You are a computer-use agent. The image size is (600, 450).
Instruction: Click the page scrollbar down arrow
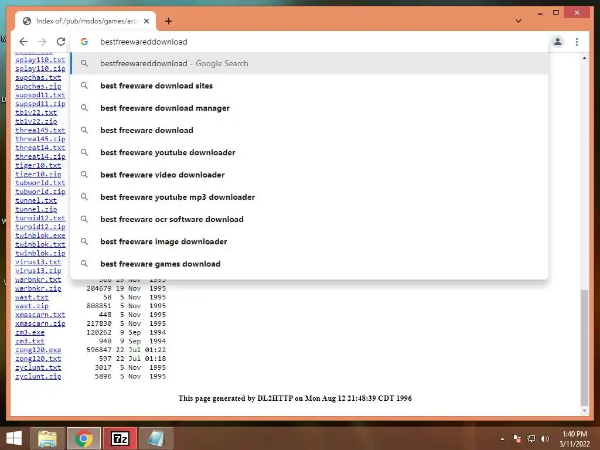pos(584,411)
